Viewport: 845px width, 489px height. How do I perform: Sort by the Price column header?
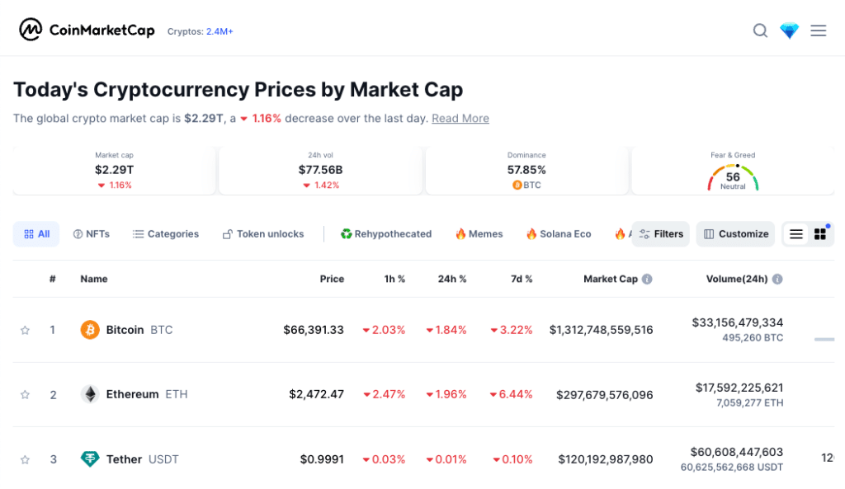click(x=332, y=279)
